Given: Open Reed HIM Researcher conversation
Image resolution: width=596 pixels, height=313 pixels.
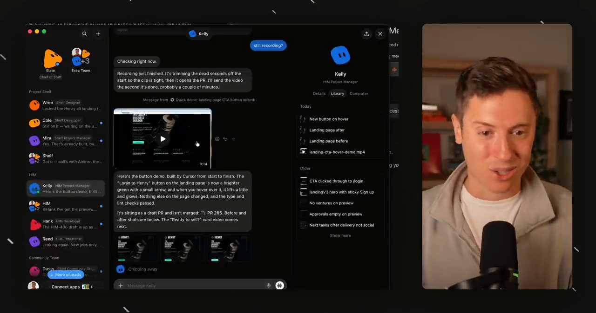Looking at the screenshot, I should pos(65,241).
